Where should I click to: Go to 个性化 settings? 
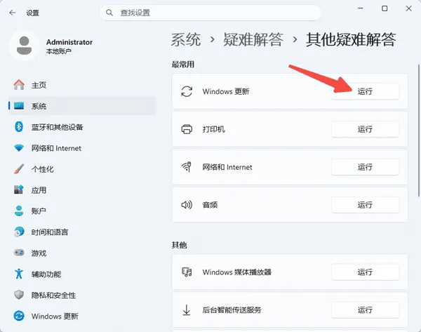click(x=82, y=169)
